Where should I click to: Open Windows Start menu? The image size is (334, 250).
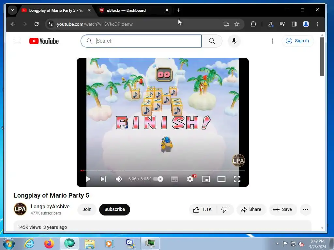pos(9,243)
